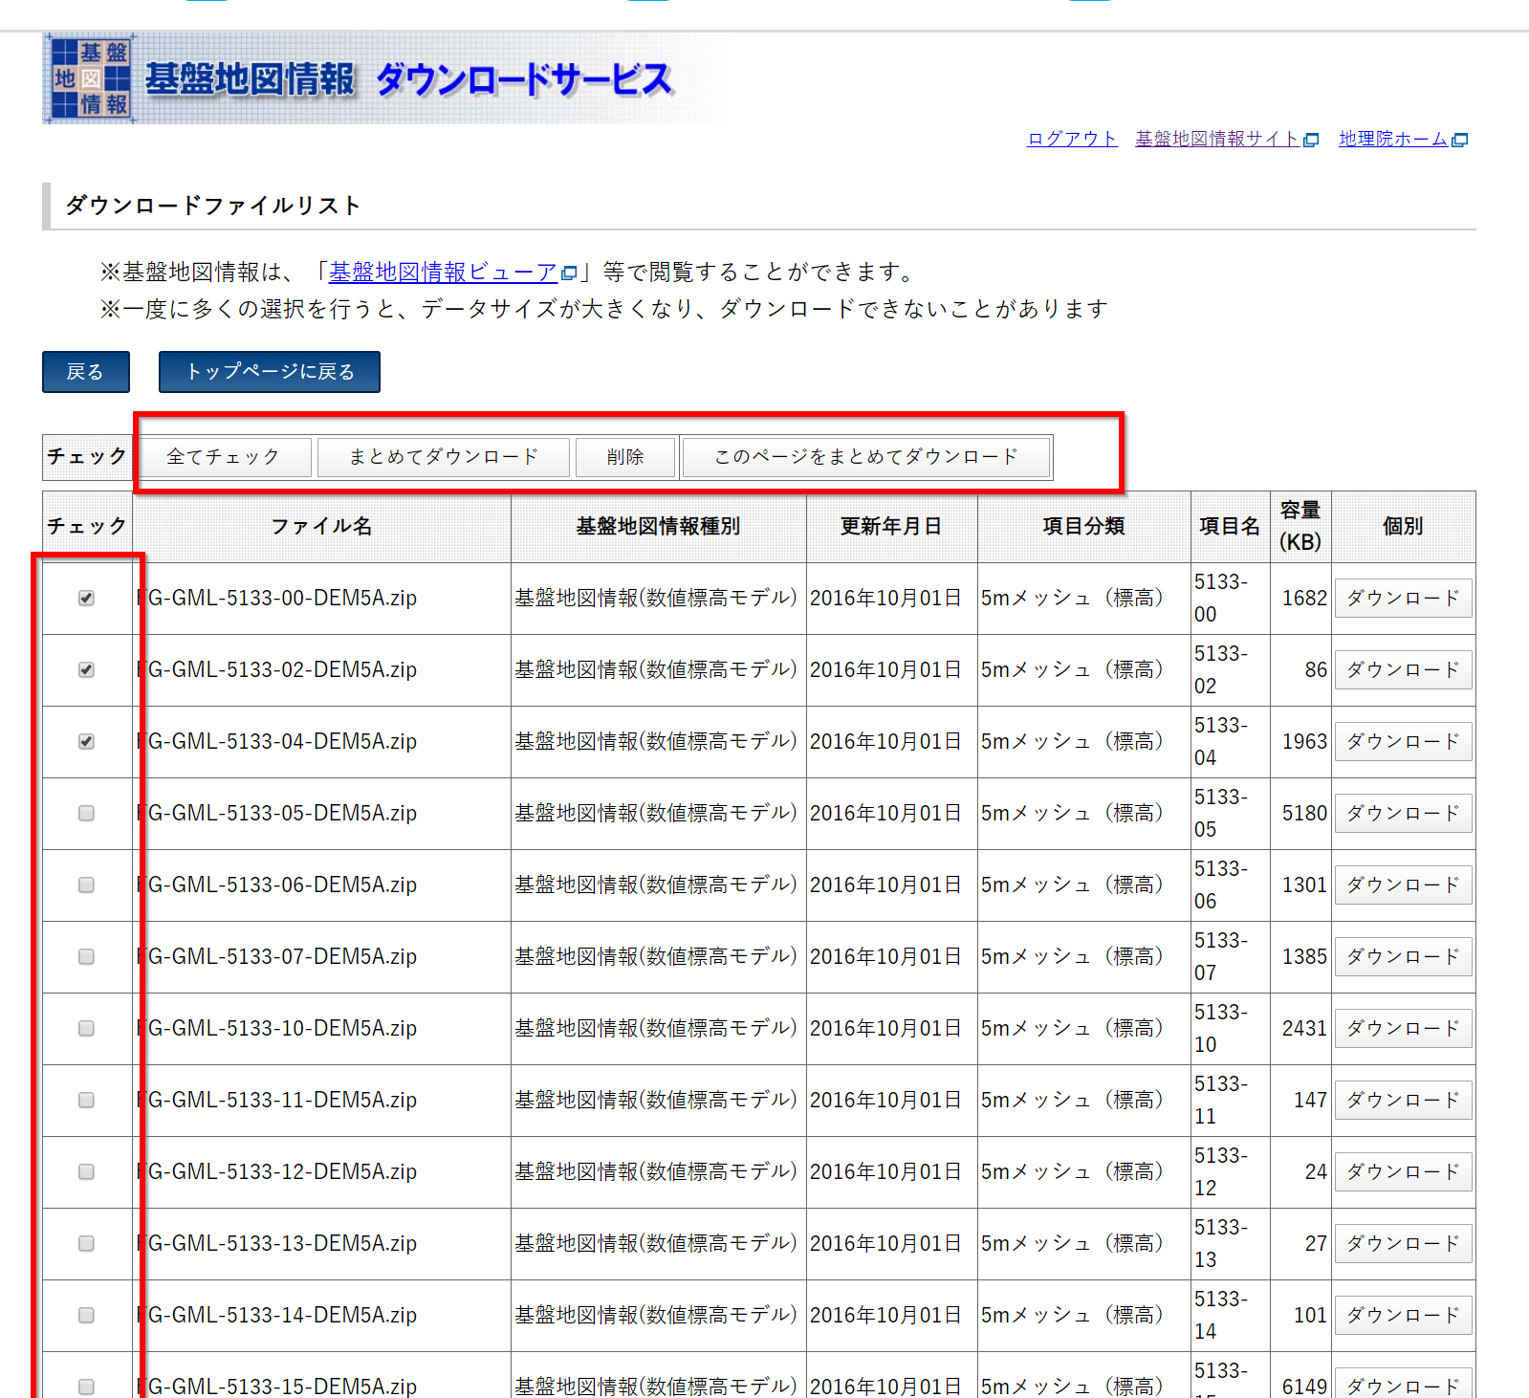Image resolution: width=1529 pixels, height=1398 pixels.
Task: Uncheck the FG-GML-5133-04-DEM5A.zip checkbox
Action: (x=86, y=742)
